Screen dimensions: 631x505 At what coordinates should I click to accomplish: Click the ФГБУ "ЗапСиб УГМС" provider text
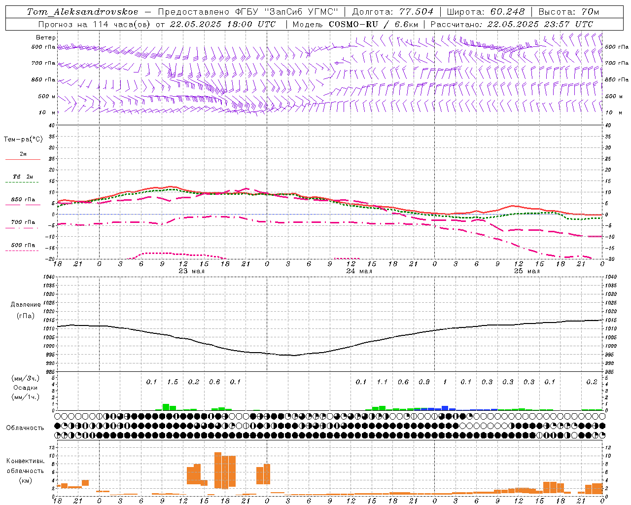tap(286, 12)
